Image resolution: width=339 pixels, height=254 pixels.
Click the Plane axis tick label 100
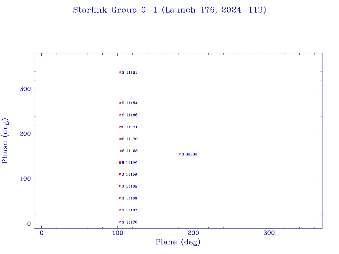point(118,233)
